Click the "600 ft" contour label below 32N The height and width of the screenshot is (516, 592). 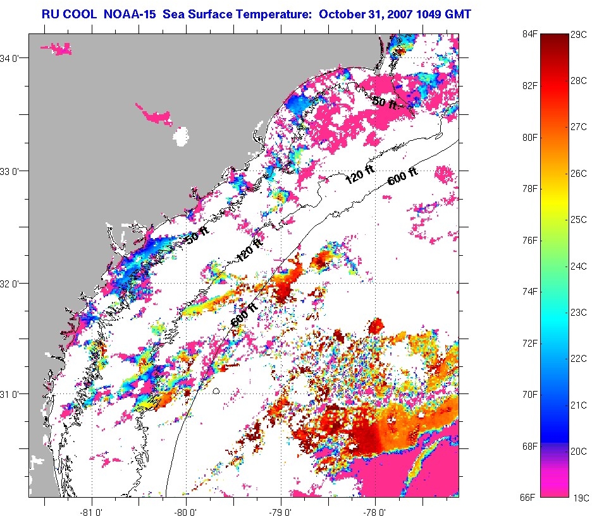point(244,315)
